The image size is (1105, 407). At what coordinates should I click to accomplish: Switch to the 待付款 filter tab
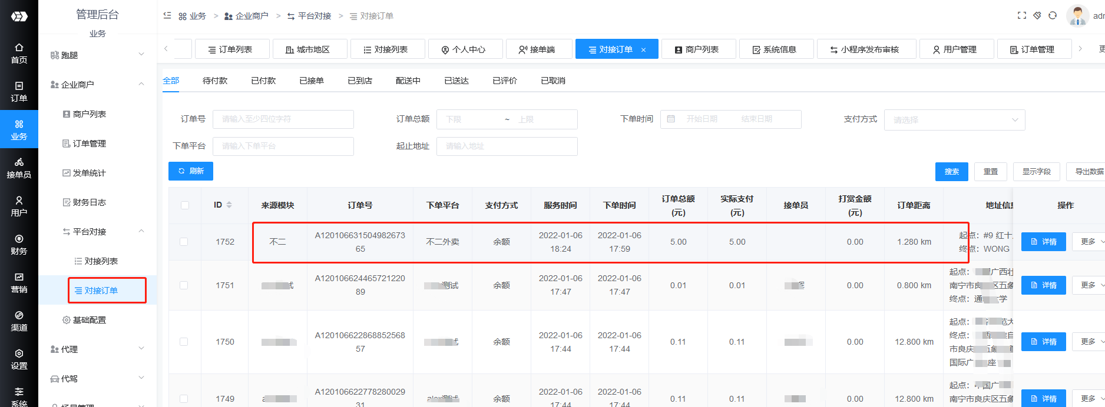[215, 81]
